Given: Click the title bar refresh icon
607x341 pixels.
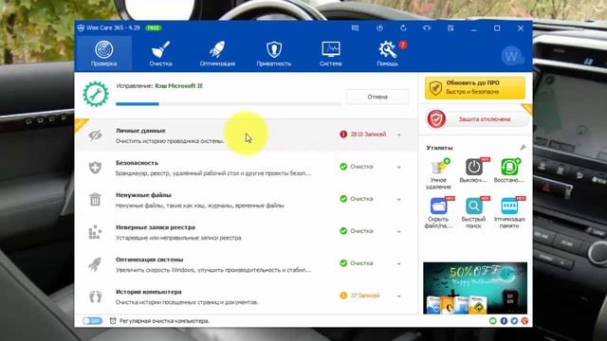Looking at the screenshot, I should [403, 28].
